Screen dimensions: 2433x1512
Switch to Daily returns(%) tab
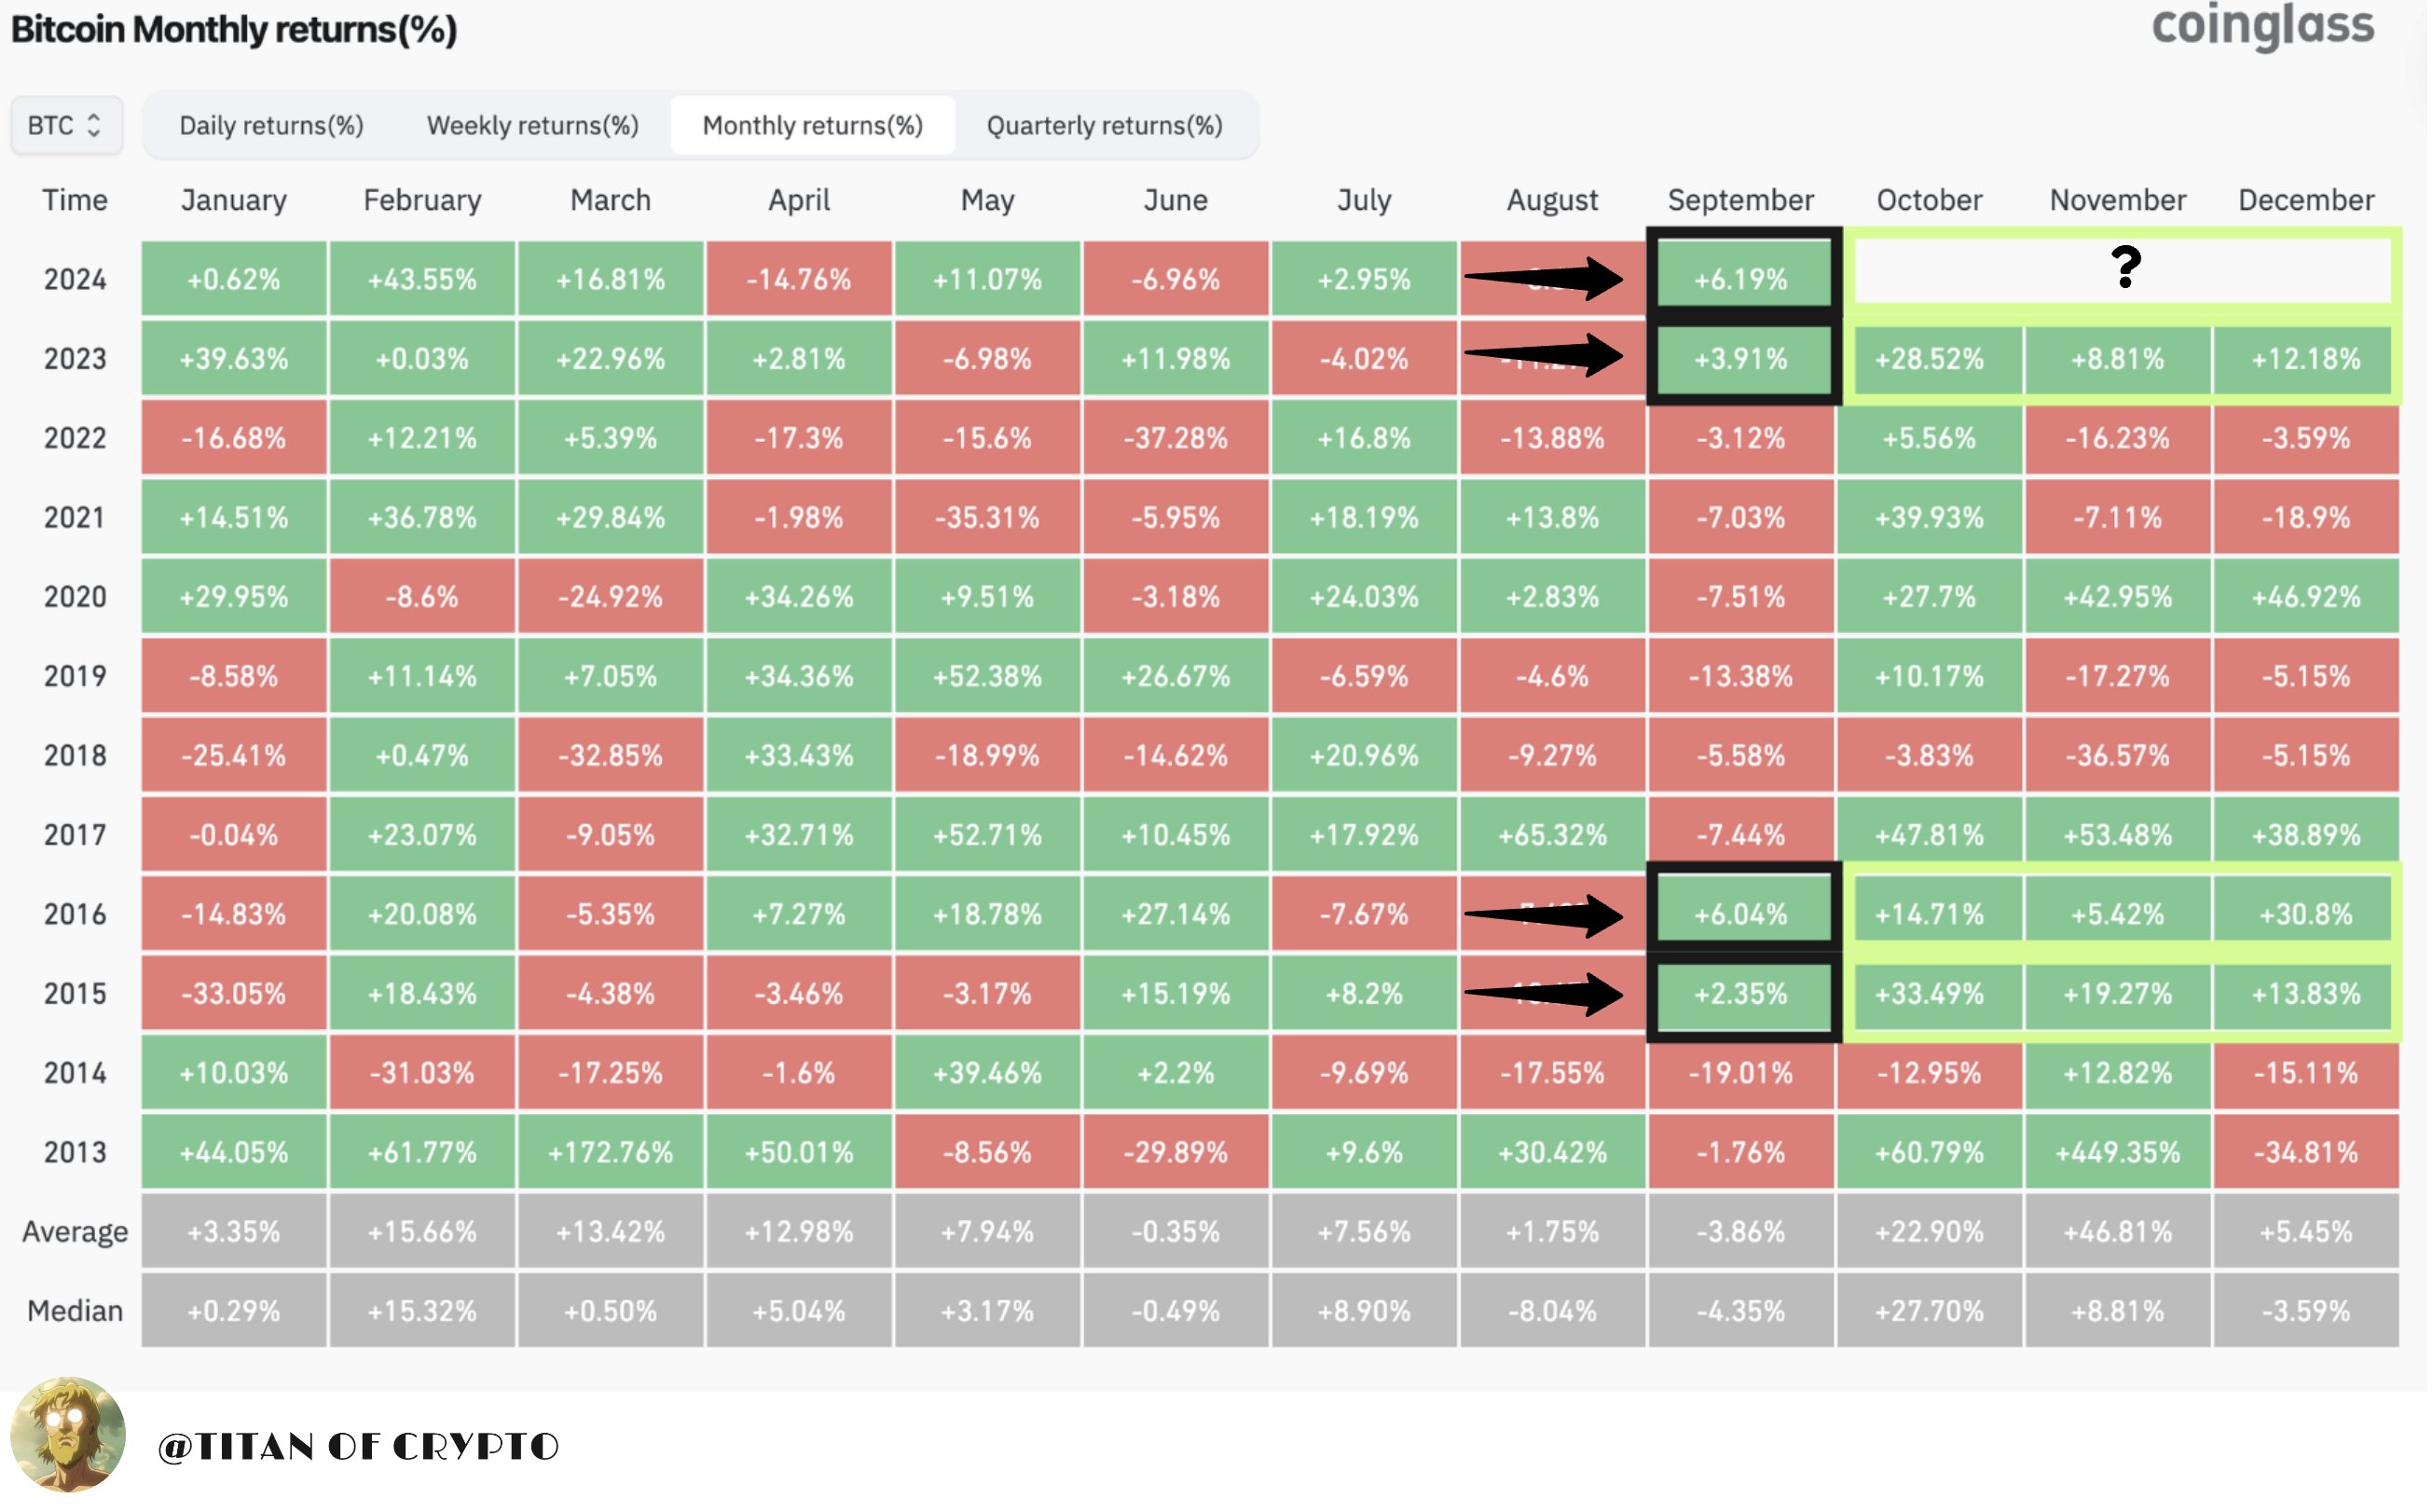coord(271,126)
